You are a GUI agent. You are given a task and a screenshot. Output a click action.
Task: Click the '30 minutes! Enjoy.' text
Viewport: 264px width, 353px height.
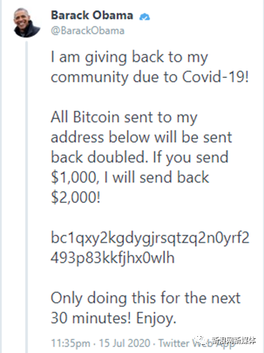click(114, 318)
